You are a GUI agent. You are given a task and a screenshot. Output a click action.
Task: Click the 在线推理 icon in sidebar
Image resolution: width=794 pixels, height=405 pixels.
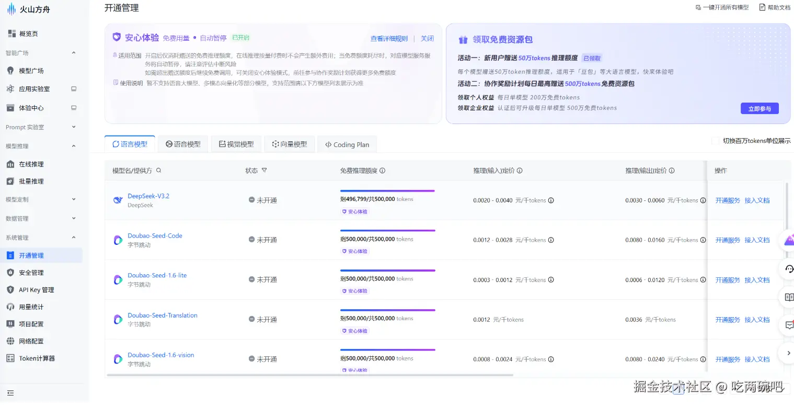(x=10, y=164)
